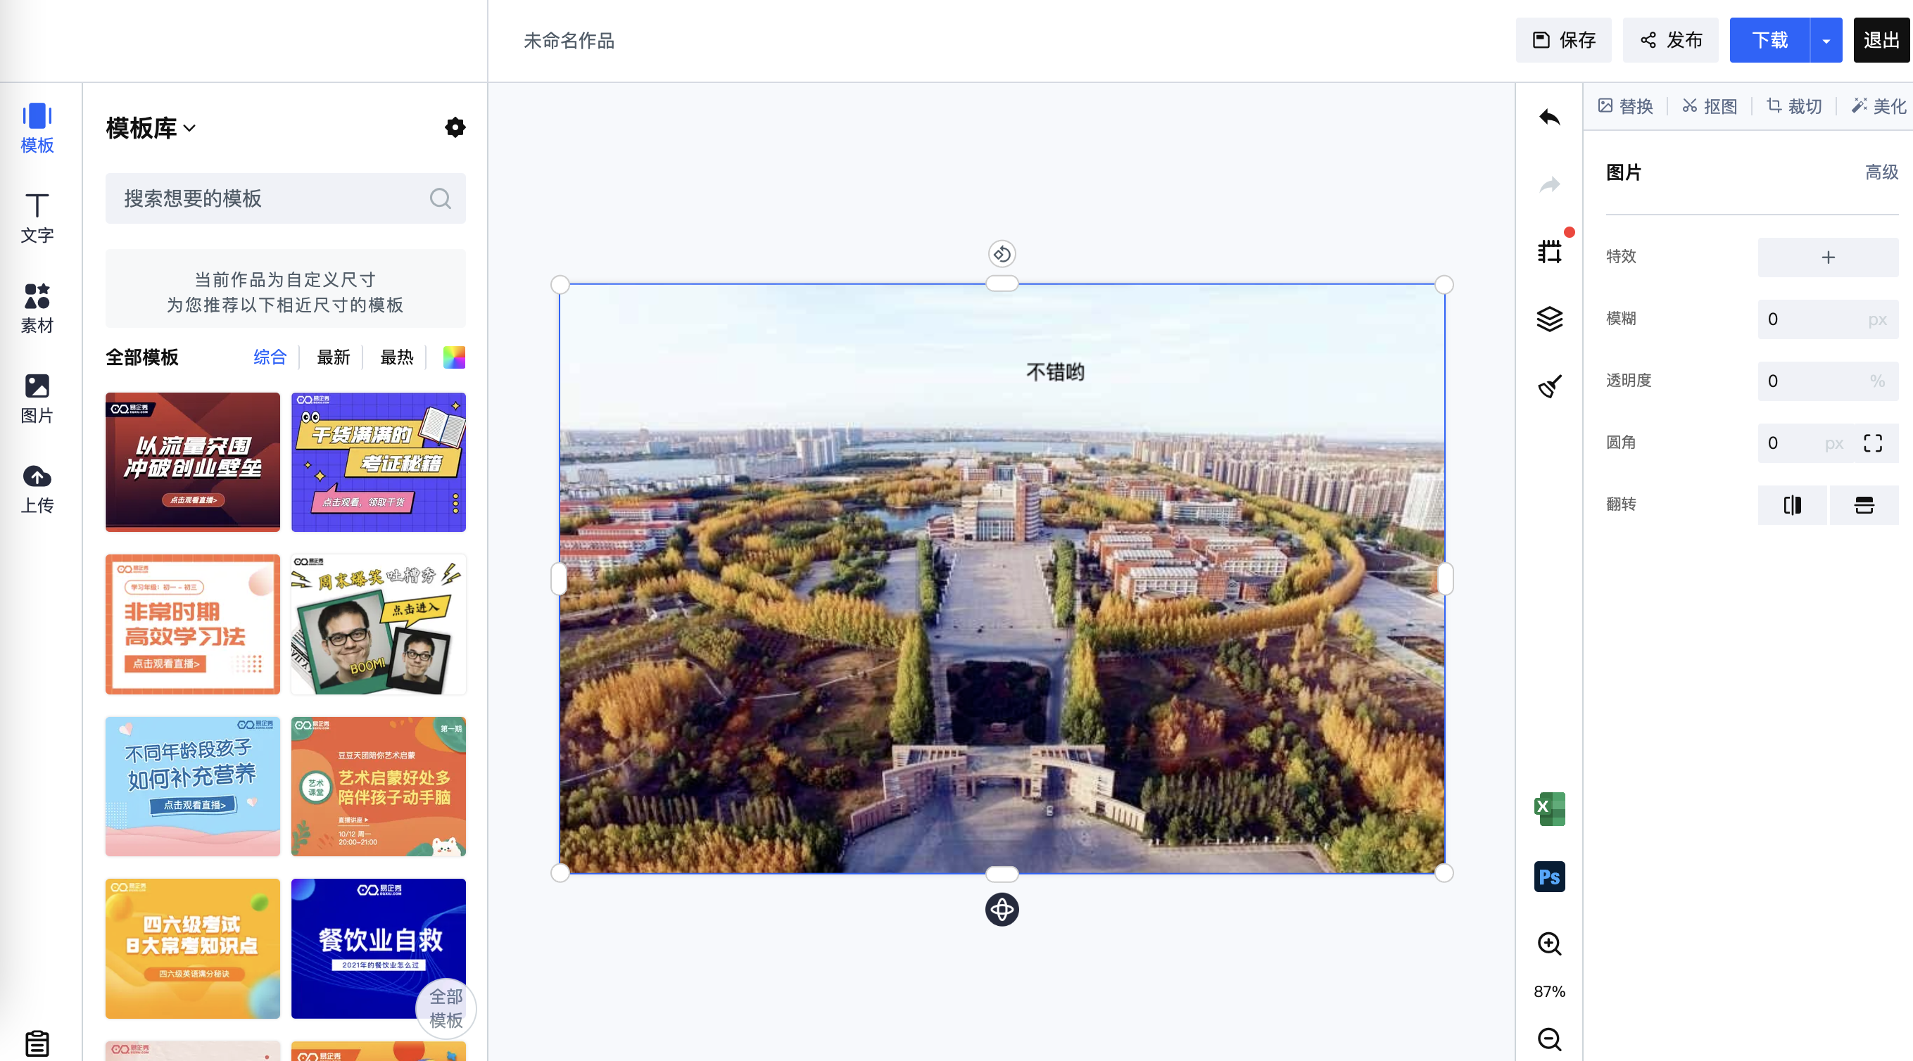
Task: Select the 最热 sort tab
Action: [396, 357]
